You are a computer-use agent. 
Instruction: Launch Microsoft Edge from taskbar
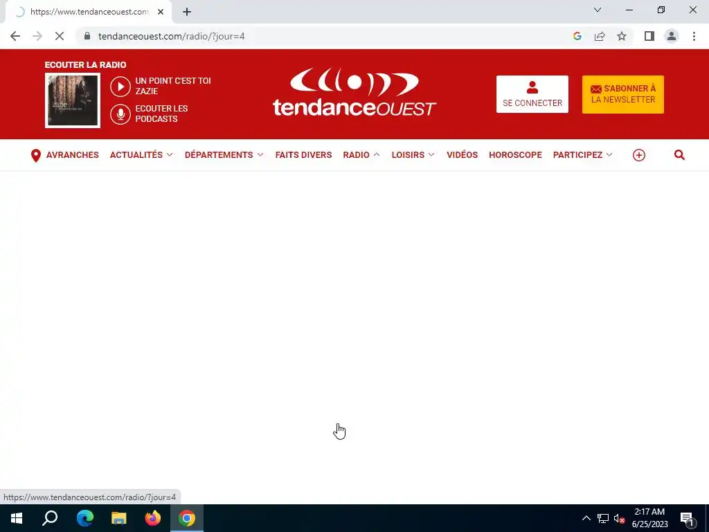click(x=84, y=518)
